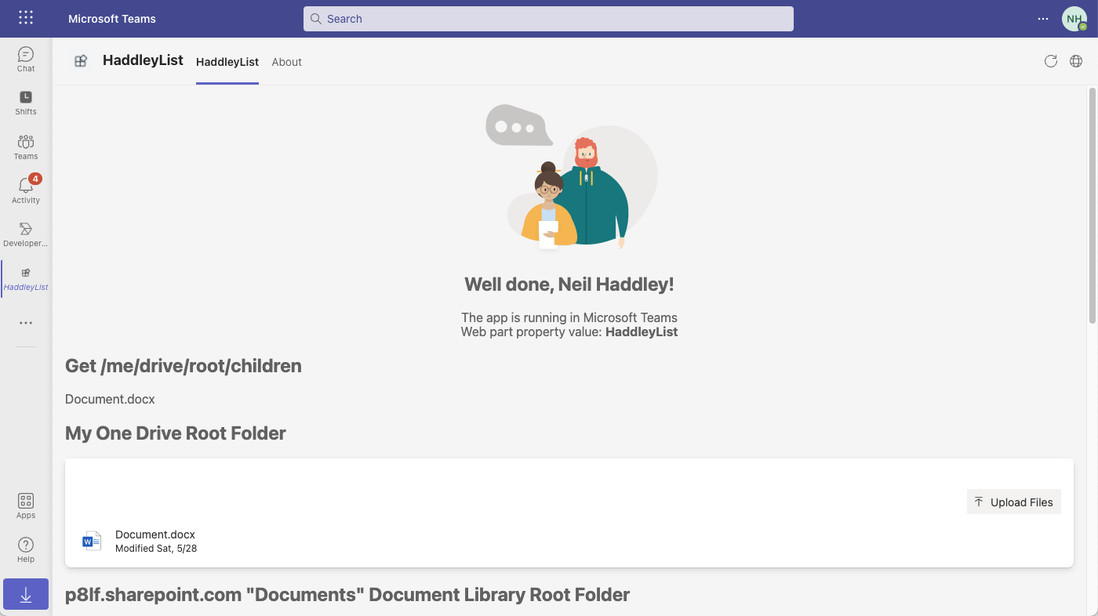1098x616 pixels.
Task: Click the 'Well done, Neil Haddley!' heading
Action: coord(569,284)
